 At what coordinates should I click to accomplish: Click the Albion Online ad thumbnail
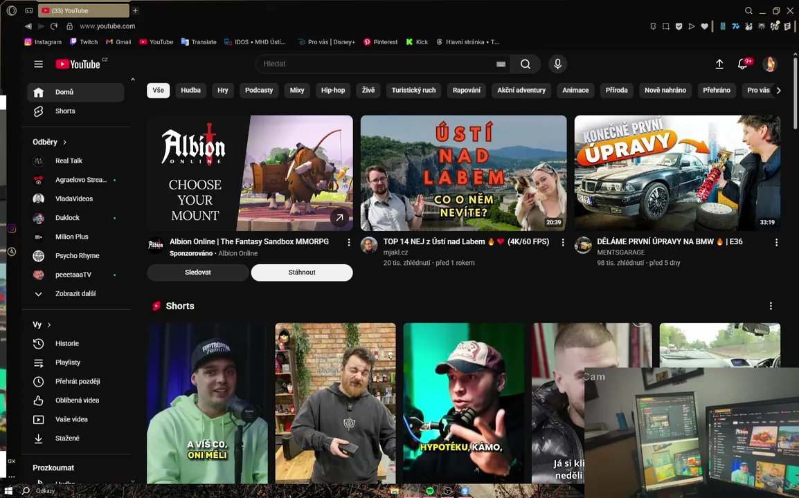point(250,173)
